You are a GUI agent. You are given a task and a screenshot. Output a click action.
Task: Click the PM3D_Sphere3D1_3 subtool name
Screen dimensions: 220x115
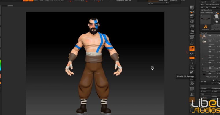[x=212, y=77]
